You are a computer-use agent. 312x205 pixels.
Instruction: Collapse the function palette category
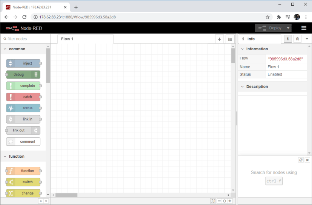[17, 157]
